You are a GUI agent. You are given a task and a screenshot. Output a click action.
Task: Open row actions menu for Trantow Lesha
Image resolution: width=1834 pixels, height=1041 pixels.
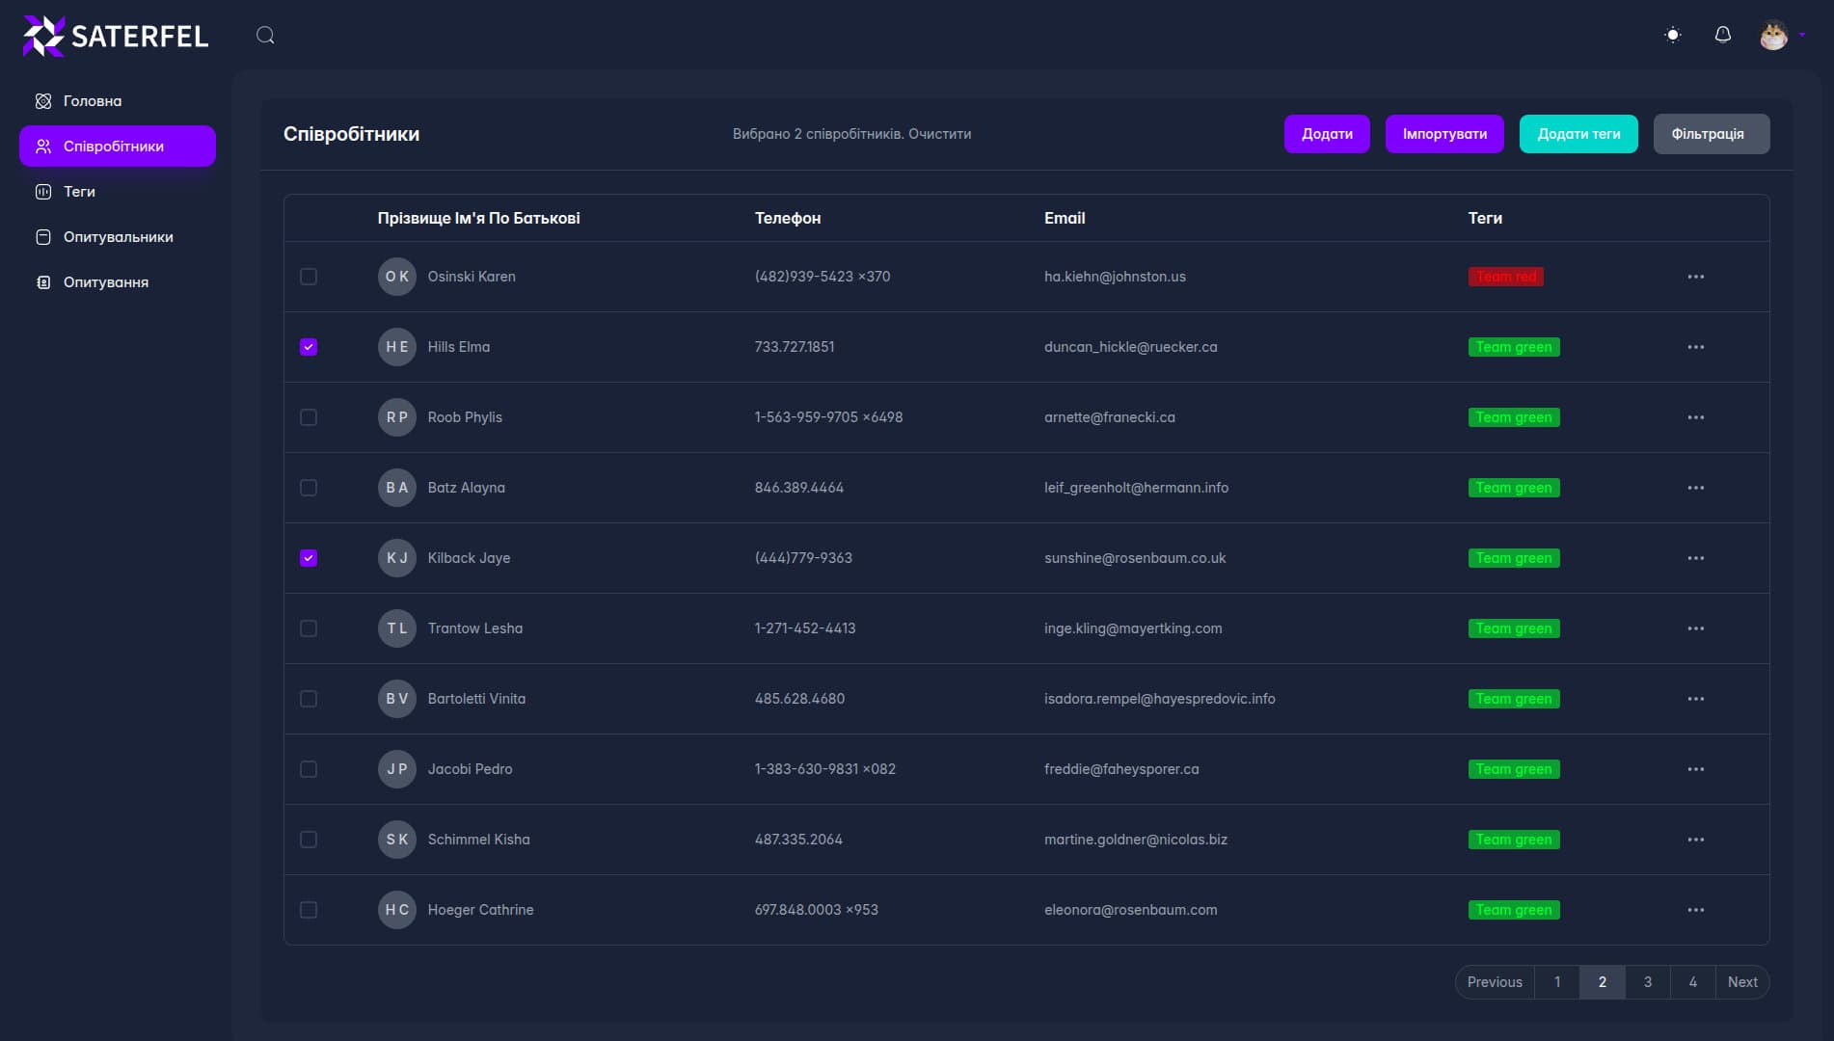(1695, 628)
